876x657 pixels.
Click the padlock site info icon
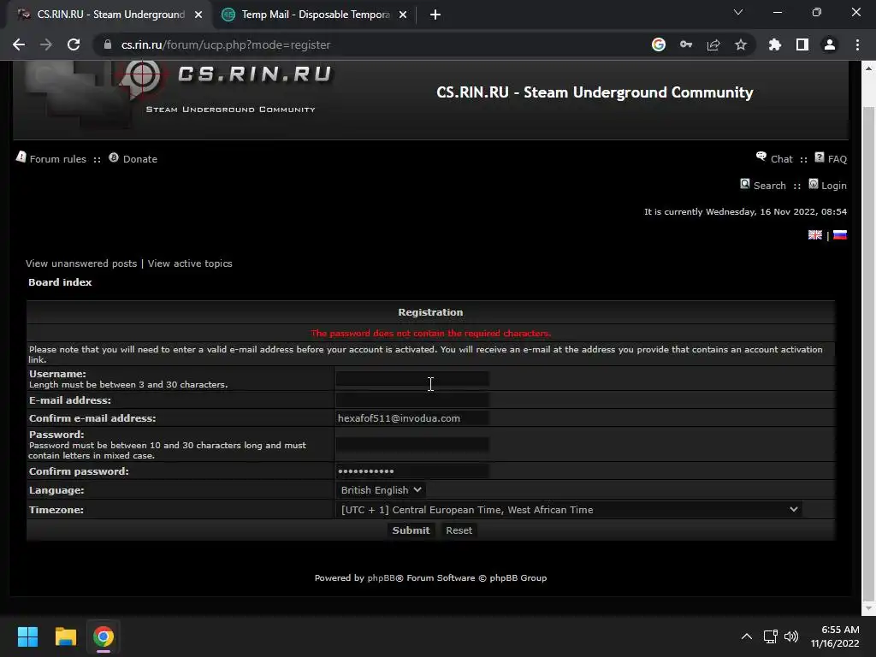coord(108,44)
